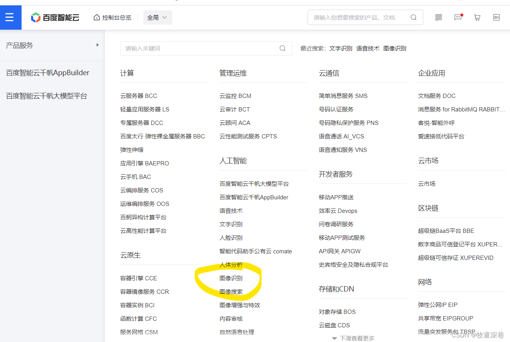Screen dimensions: 510x342
Task: Select 图像搜索 under 人工智能
Action: 231,291
